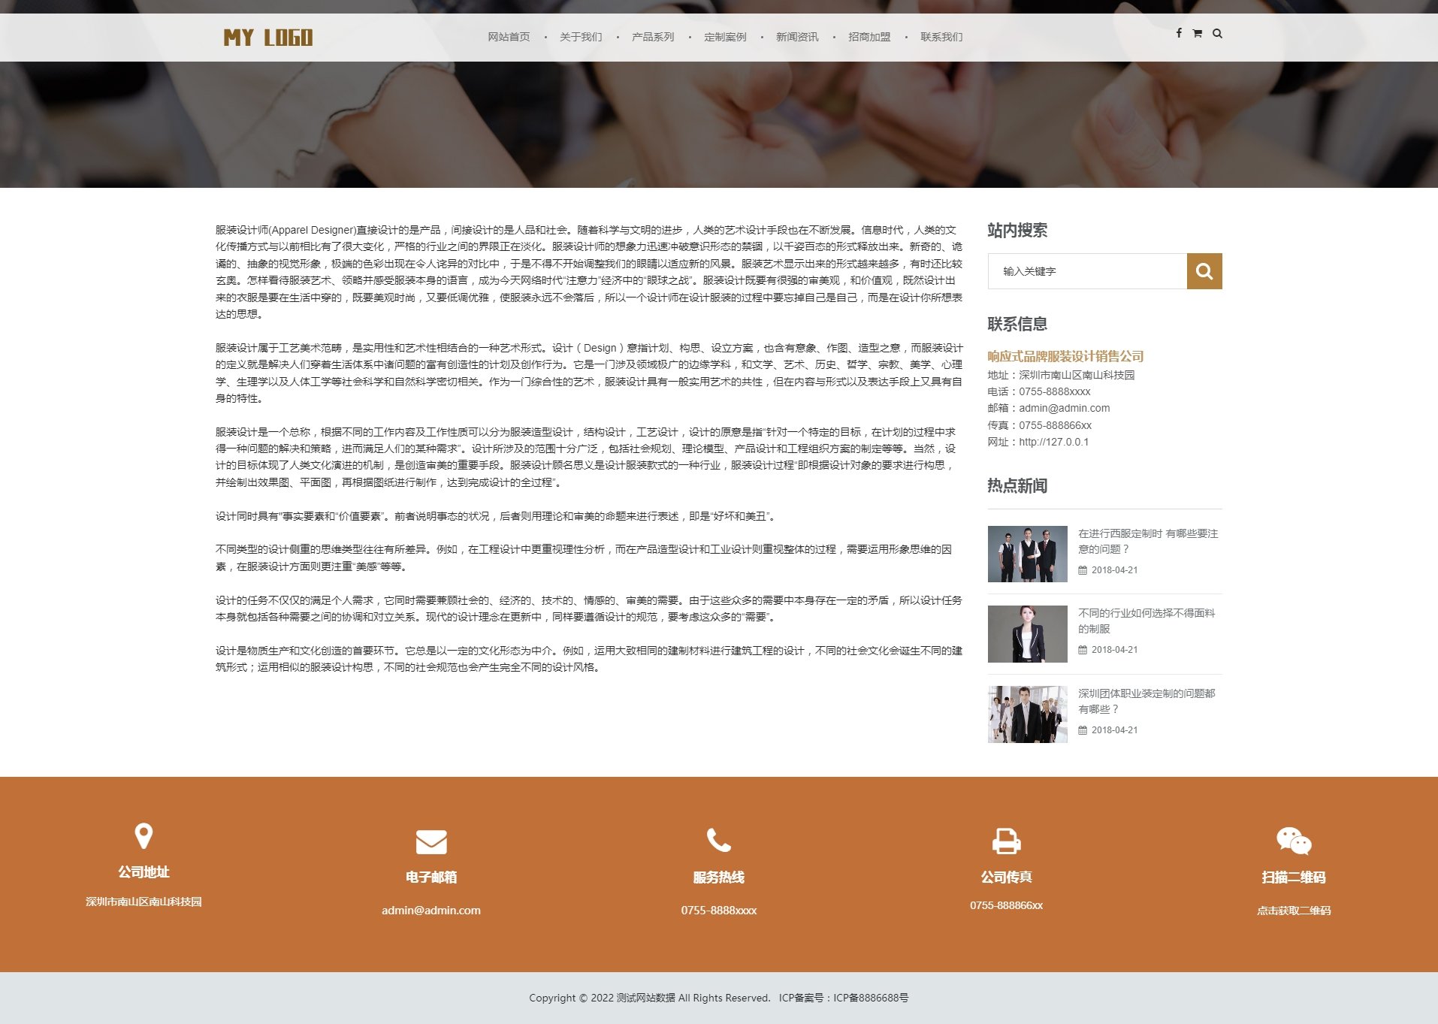Click the MY LOGO site logo
Image resolution: width=1438 pixels, height=1024 pixels.
(x=268, y=37)
